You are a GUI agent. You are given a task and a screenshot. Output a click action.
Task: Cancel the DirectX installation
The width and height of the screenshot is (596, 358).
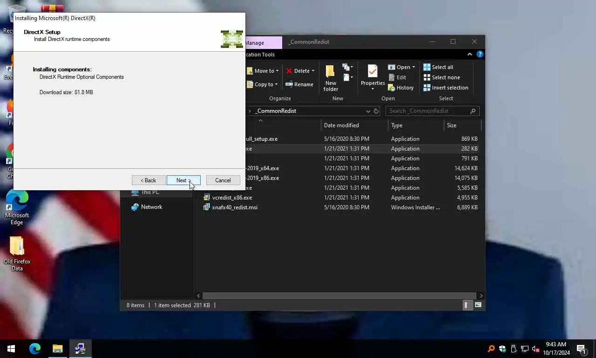(x=223, y=180)
